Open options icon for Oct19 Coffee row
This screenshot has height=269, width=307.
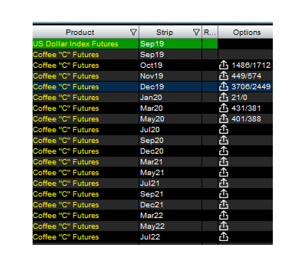coord(224,65)
